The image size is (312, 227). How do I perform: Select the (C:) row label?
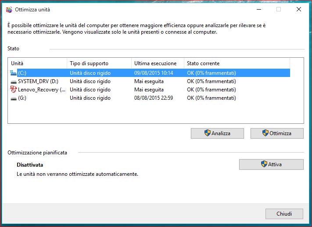22,73
